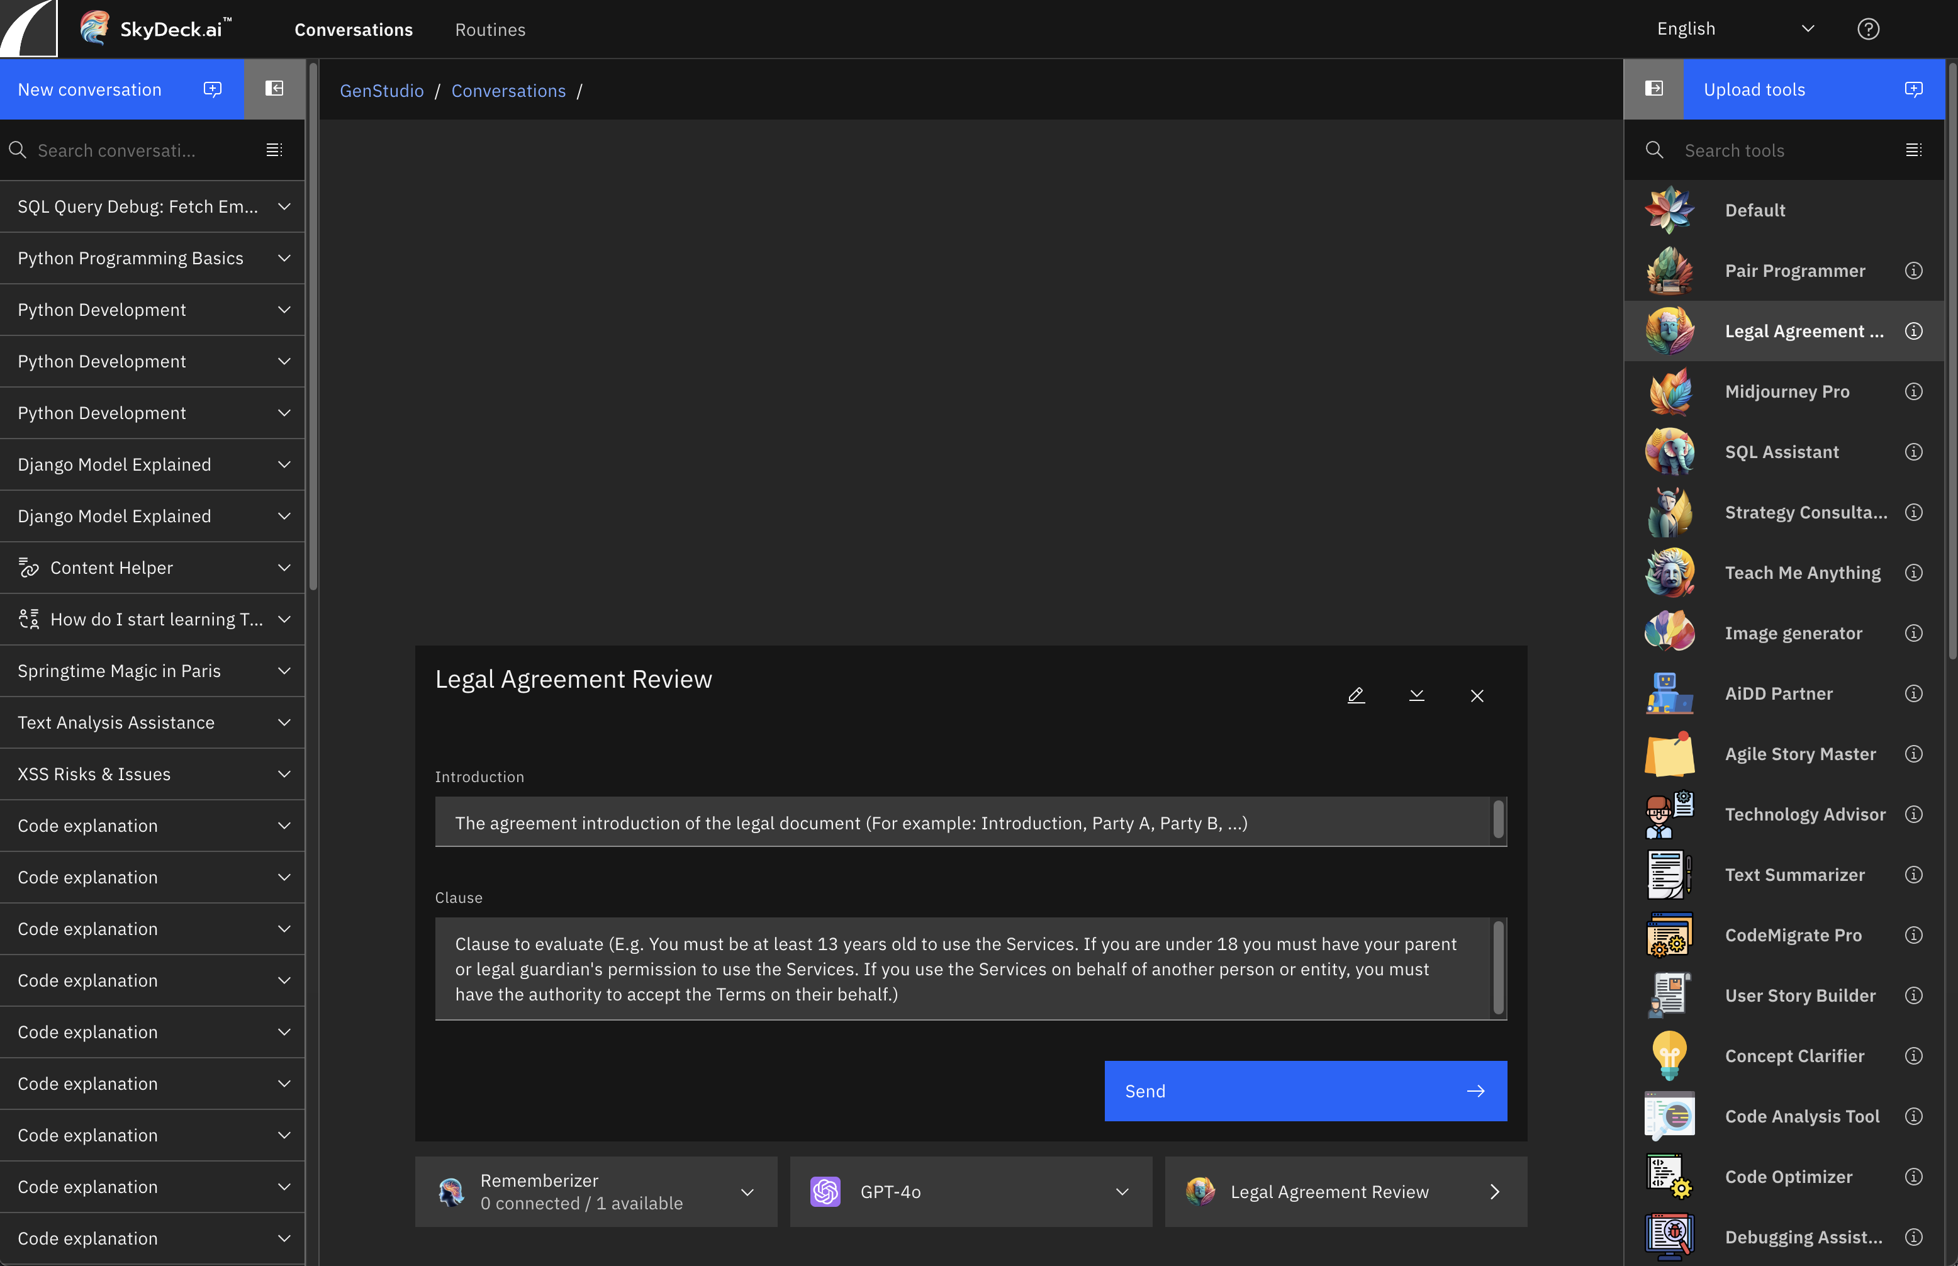
Task: Click the Search tools input field
Action: (x=1767, y=150)
